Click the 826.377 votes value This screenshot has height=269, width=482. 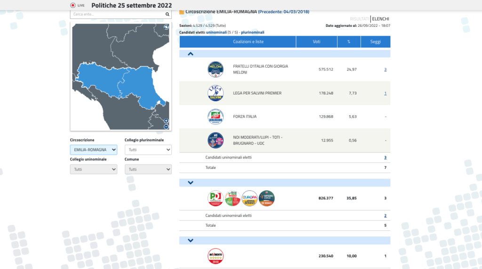point(326,198)
